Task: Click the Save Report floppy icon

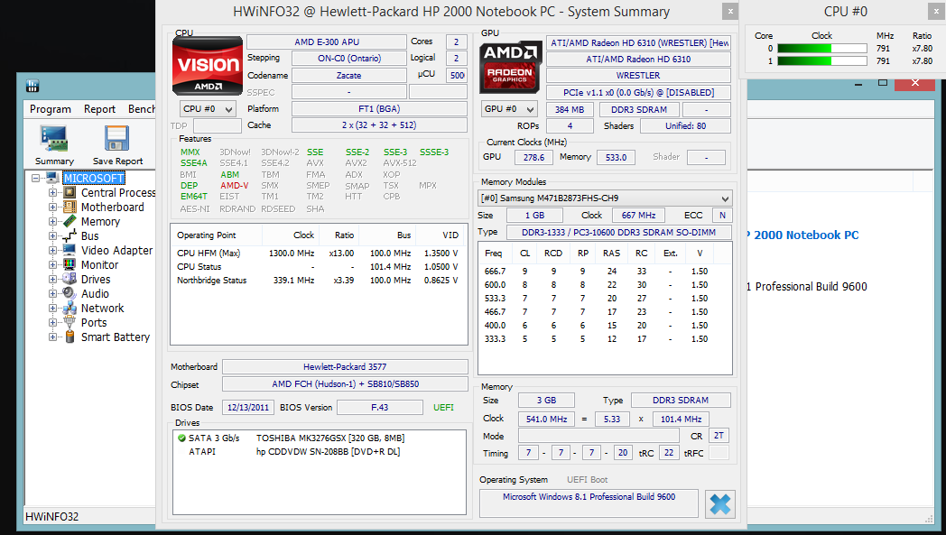Action: pos(117,139)
